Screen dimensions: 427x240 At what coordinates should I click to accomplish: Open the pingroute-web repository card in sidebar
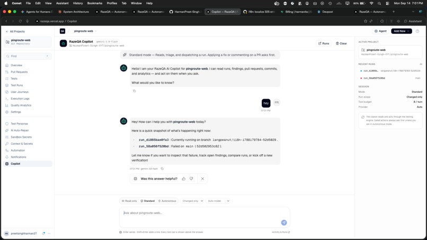click(28, 42)
